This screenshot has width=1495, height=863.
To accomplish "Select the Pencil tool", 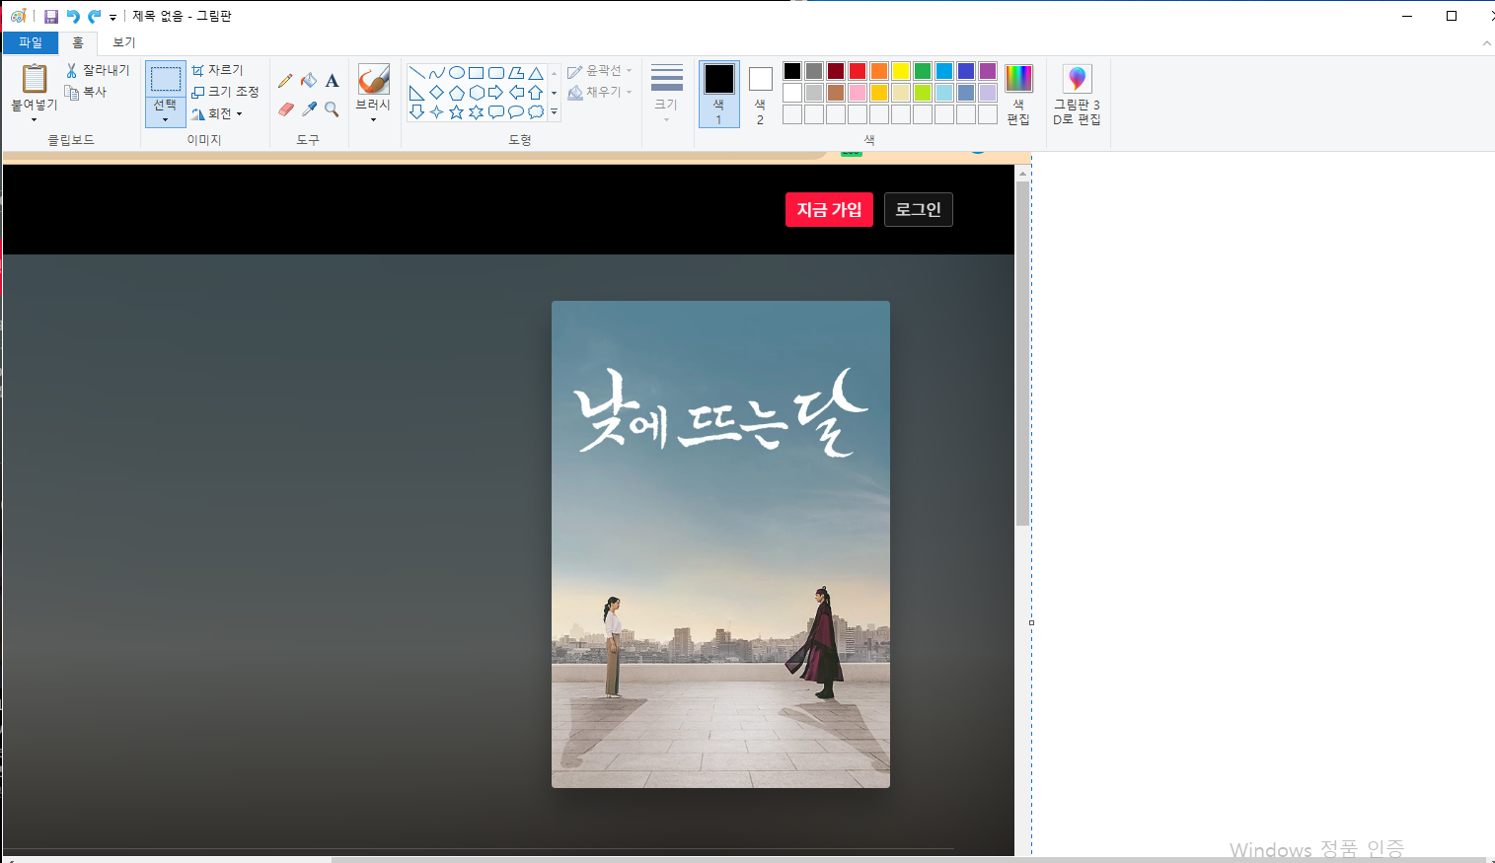I will [285, 81].
